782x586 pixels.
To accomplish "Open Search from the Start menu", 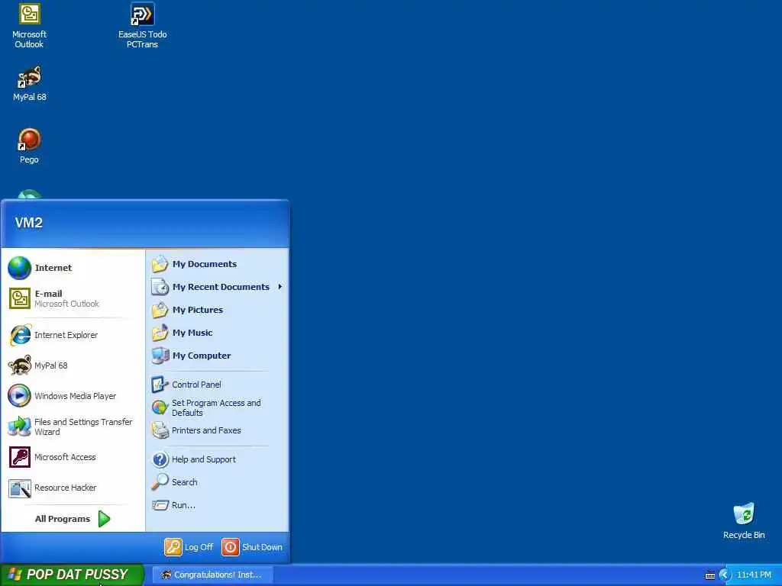I will tap(216, 482).
